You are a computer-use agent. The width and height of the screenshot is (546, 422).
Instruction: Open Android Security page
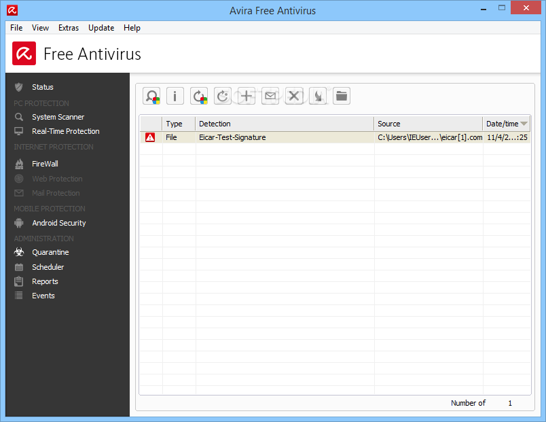tap(59, 223)
